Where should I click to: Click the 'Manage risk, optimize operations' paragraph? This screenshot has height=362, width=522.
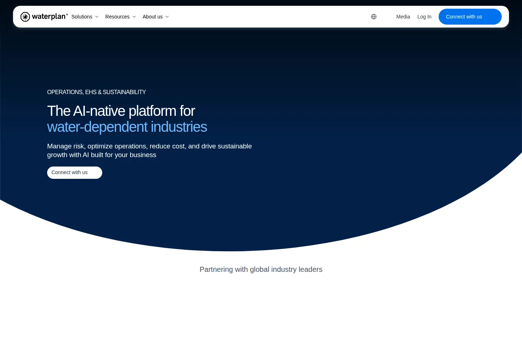coord(149,151)
